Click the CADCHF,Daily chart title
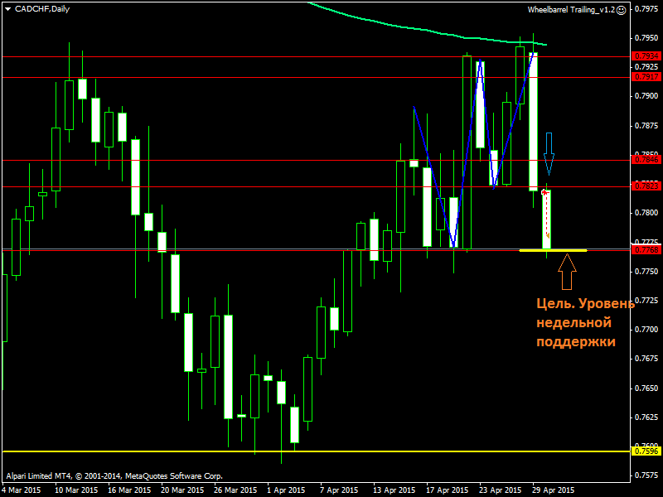This screenshot has width=663, height=497. tap(42, 9)
